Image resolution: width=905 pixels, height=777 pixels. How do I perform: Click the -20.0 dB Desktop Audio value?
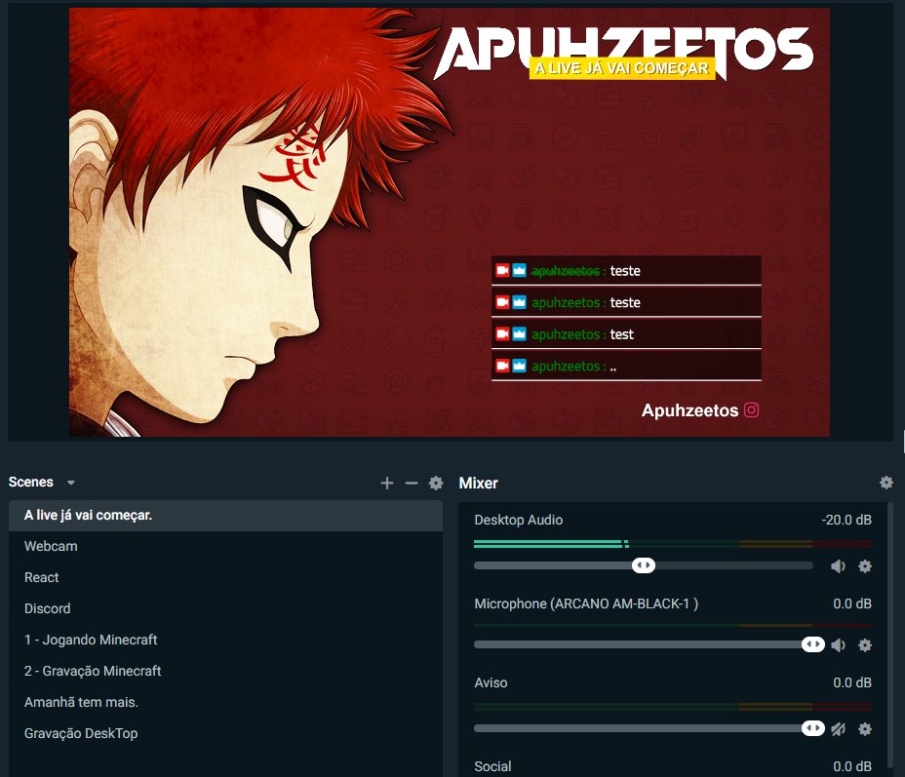pos(846,520)
